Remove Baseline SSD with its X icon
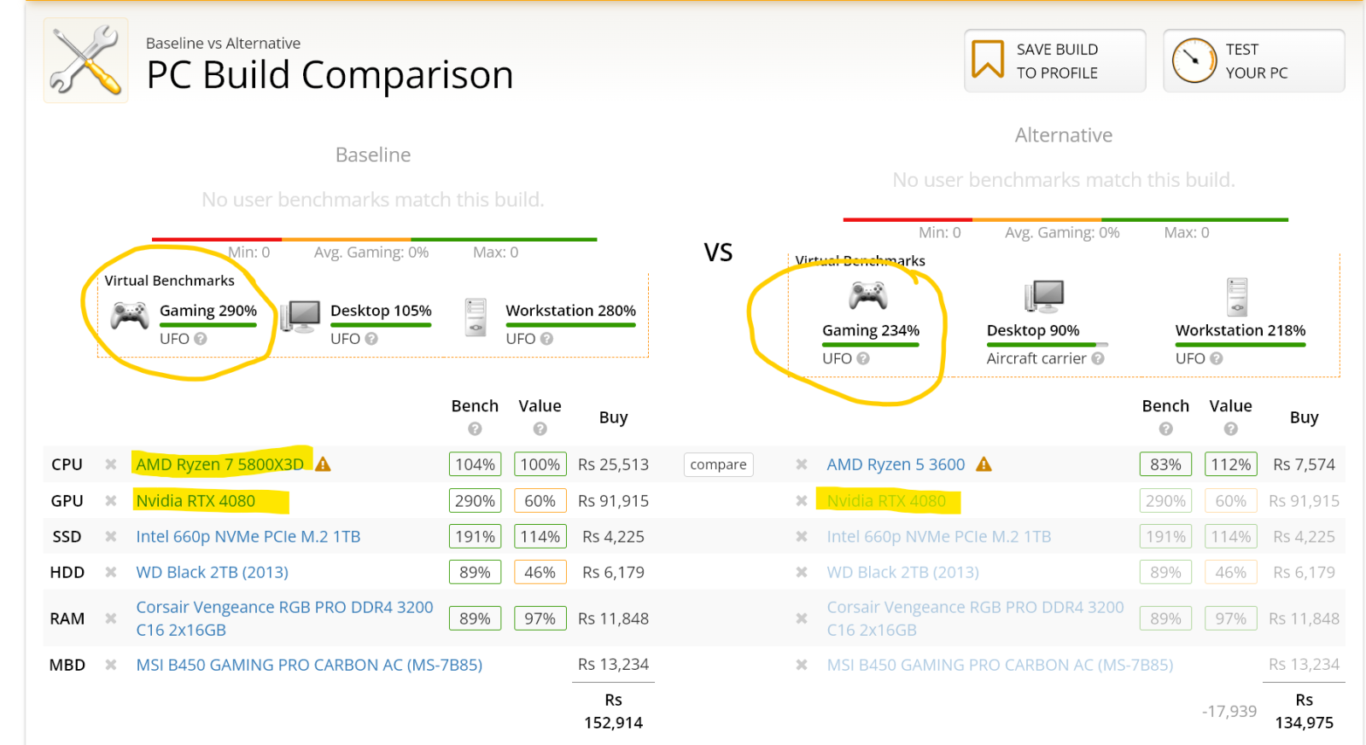 tap(110, 537)
